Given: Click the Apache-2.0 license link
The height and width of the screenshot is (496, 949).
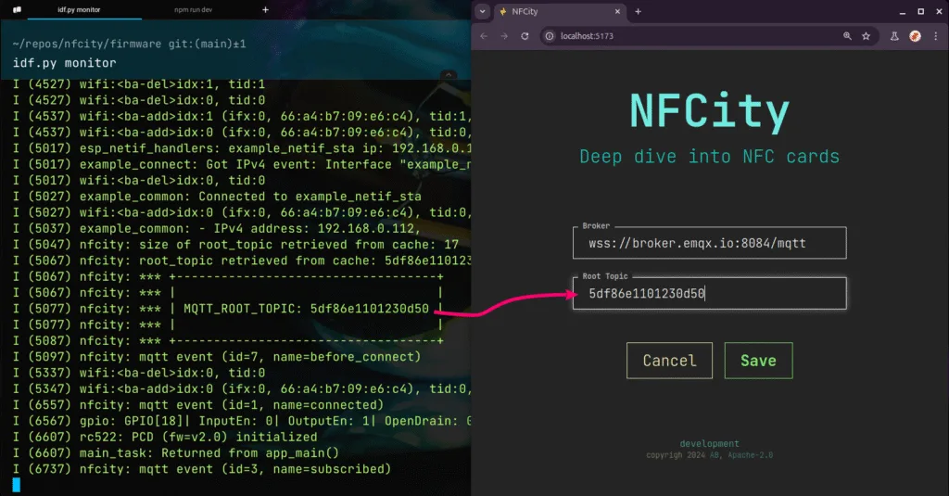Looking at the screenshot, I should [x=751, y=455].
